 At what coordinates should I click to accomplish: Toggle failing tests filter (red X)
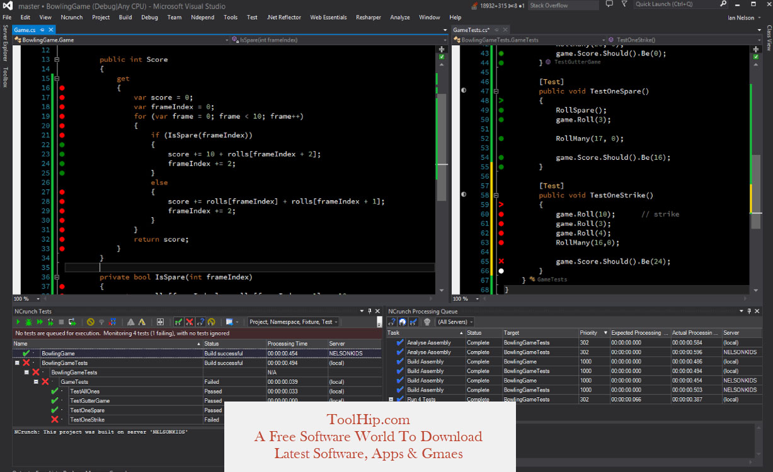(x=190, y=322)
